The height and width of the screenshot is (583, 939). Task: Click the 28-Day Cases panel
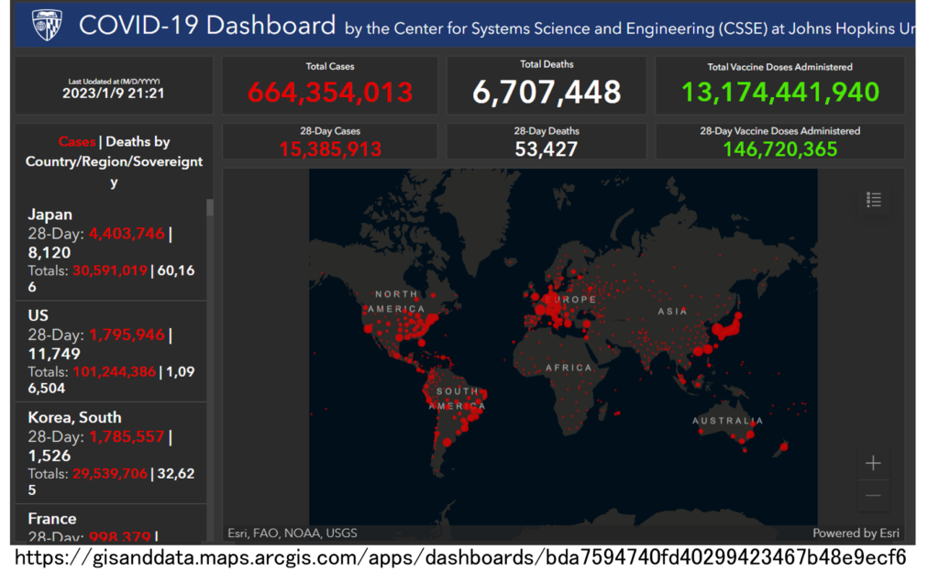[x=329, y=141]
